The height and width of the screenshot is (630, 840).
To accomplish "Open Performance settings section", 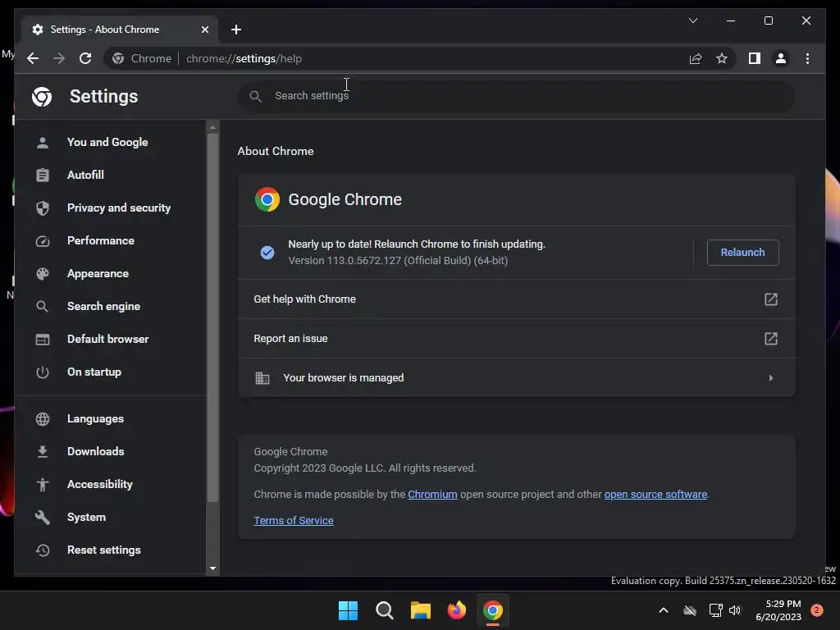I will (x=101, y=240).
